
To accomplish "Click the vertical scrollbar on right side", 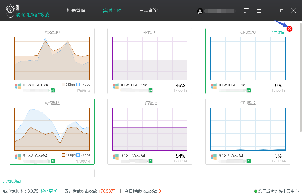I will click(301, 78).
